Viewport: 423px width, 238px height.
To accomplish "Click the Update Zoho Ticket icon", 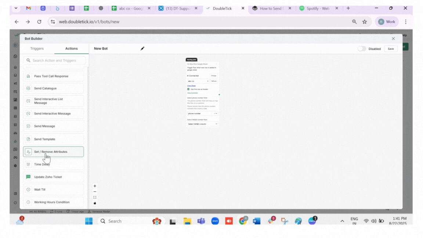I will [x=28, y=177].
